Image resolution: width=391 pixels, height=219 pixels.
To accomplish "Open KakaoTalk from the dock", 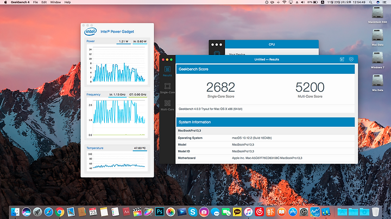I will (x=237, y=212).
